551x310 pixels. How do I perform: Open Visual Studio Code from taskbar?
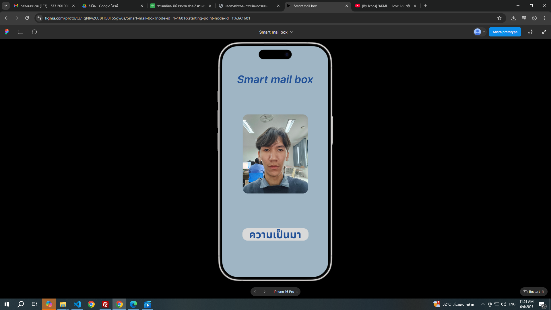tap(77, 304)
